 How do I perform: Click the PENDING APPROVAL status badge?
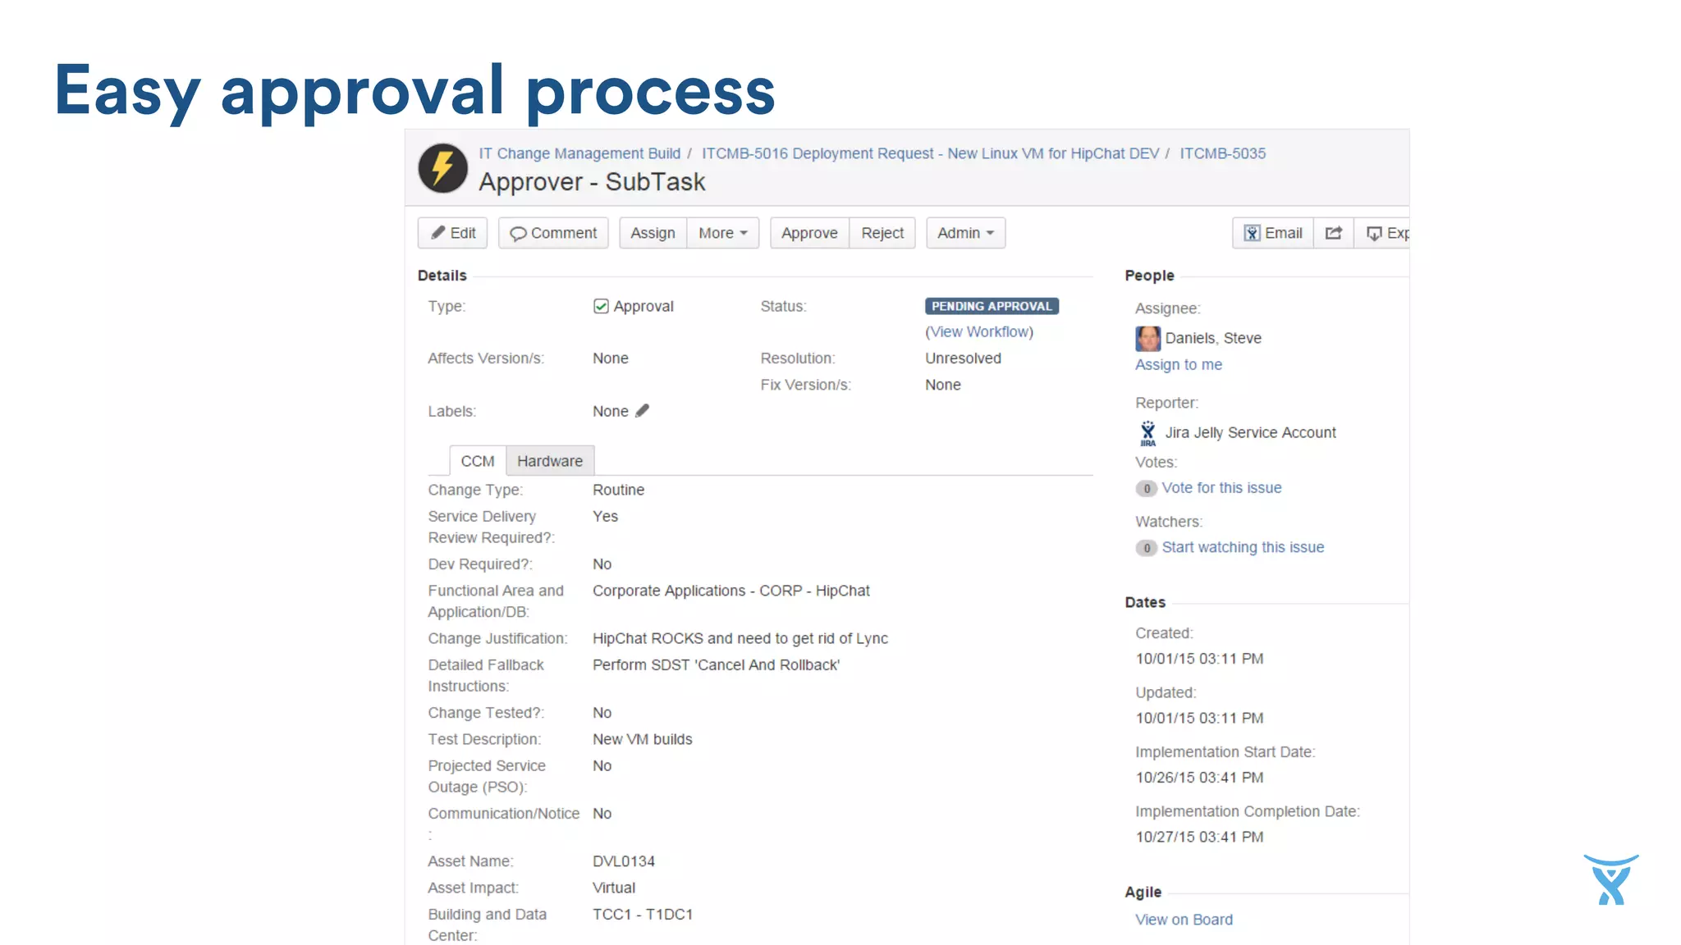click(x=992, y=306)
